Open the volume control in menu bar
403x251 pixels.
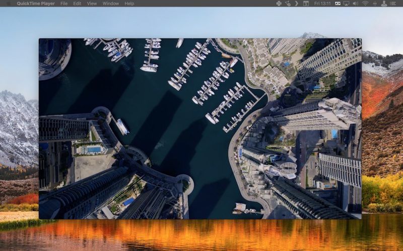click(355, 4)
